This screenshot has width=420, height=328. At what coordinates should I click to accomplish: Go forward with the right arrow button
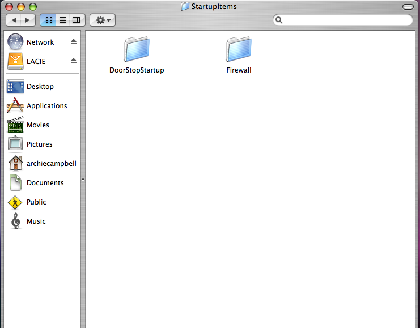pos(28,20)
